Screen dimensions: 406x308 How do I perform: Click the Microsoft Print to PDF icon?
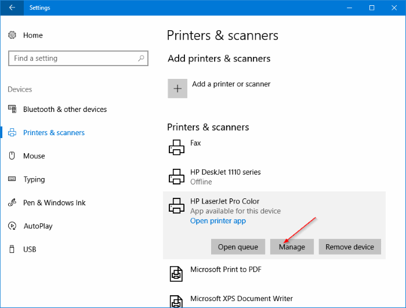point(176,274)
